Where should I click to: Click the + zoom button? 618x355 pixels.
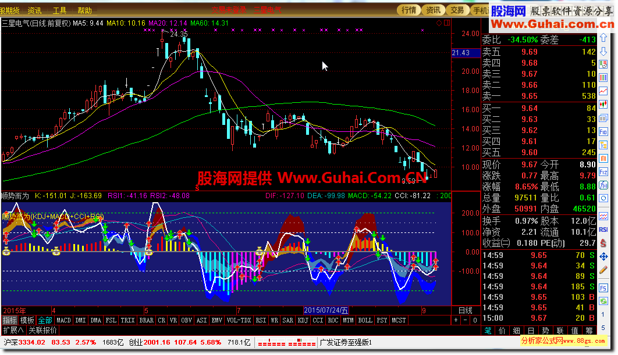click(x=456, y=320)
